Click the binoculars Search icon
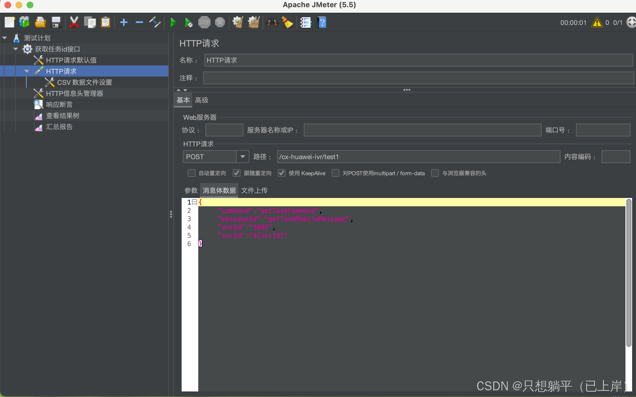Image resolution: width=636 pixels, height=397 pixels. coord(272,22)
